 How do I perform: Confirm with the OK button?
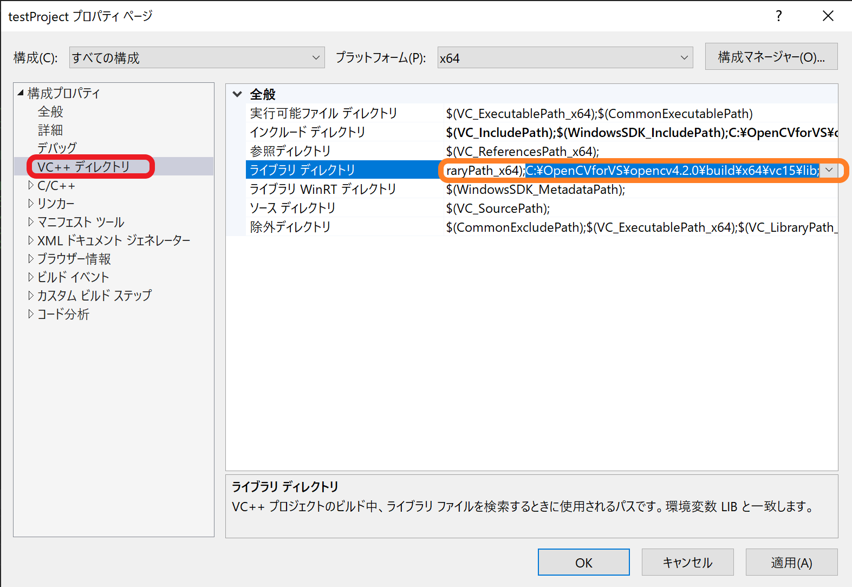[584, 563]
